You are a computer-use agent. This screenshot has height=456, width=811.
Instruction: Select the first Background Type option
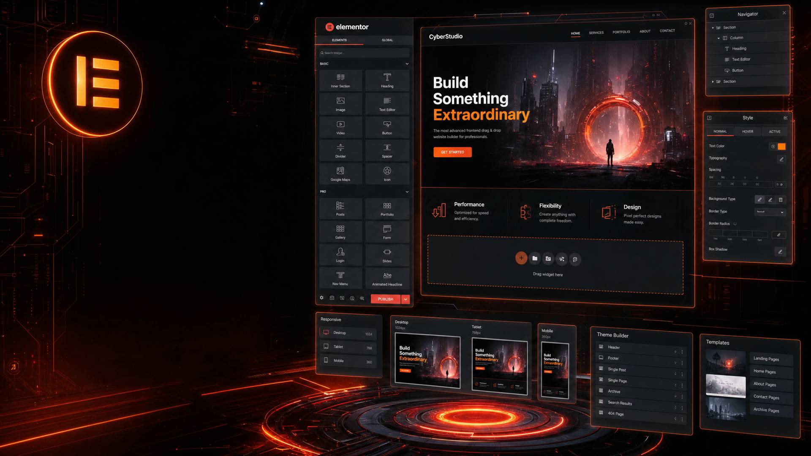(759, 199)
